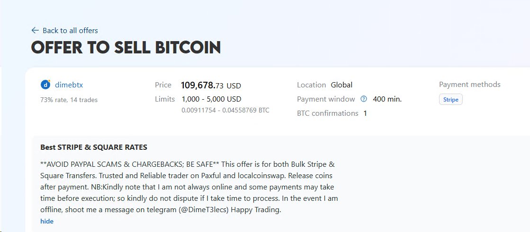Open the dimebtx seller profile link
The height and width of the screenshot is (232, 530).
(x=69, y=85)
